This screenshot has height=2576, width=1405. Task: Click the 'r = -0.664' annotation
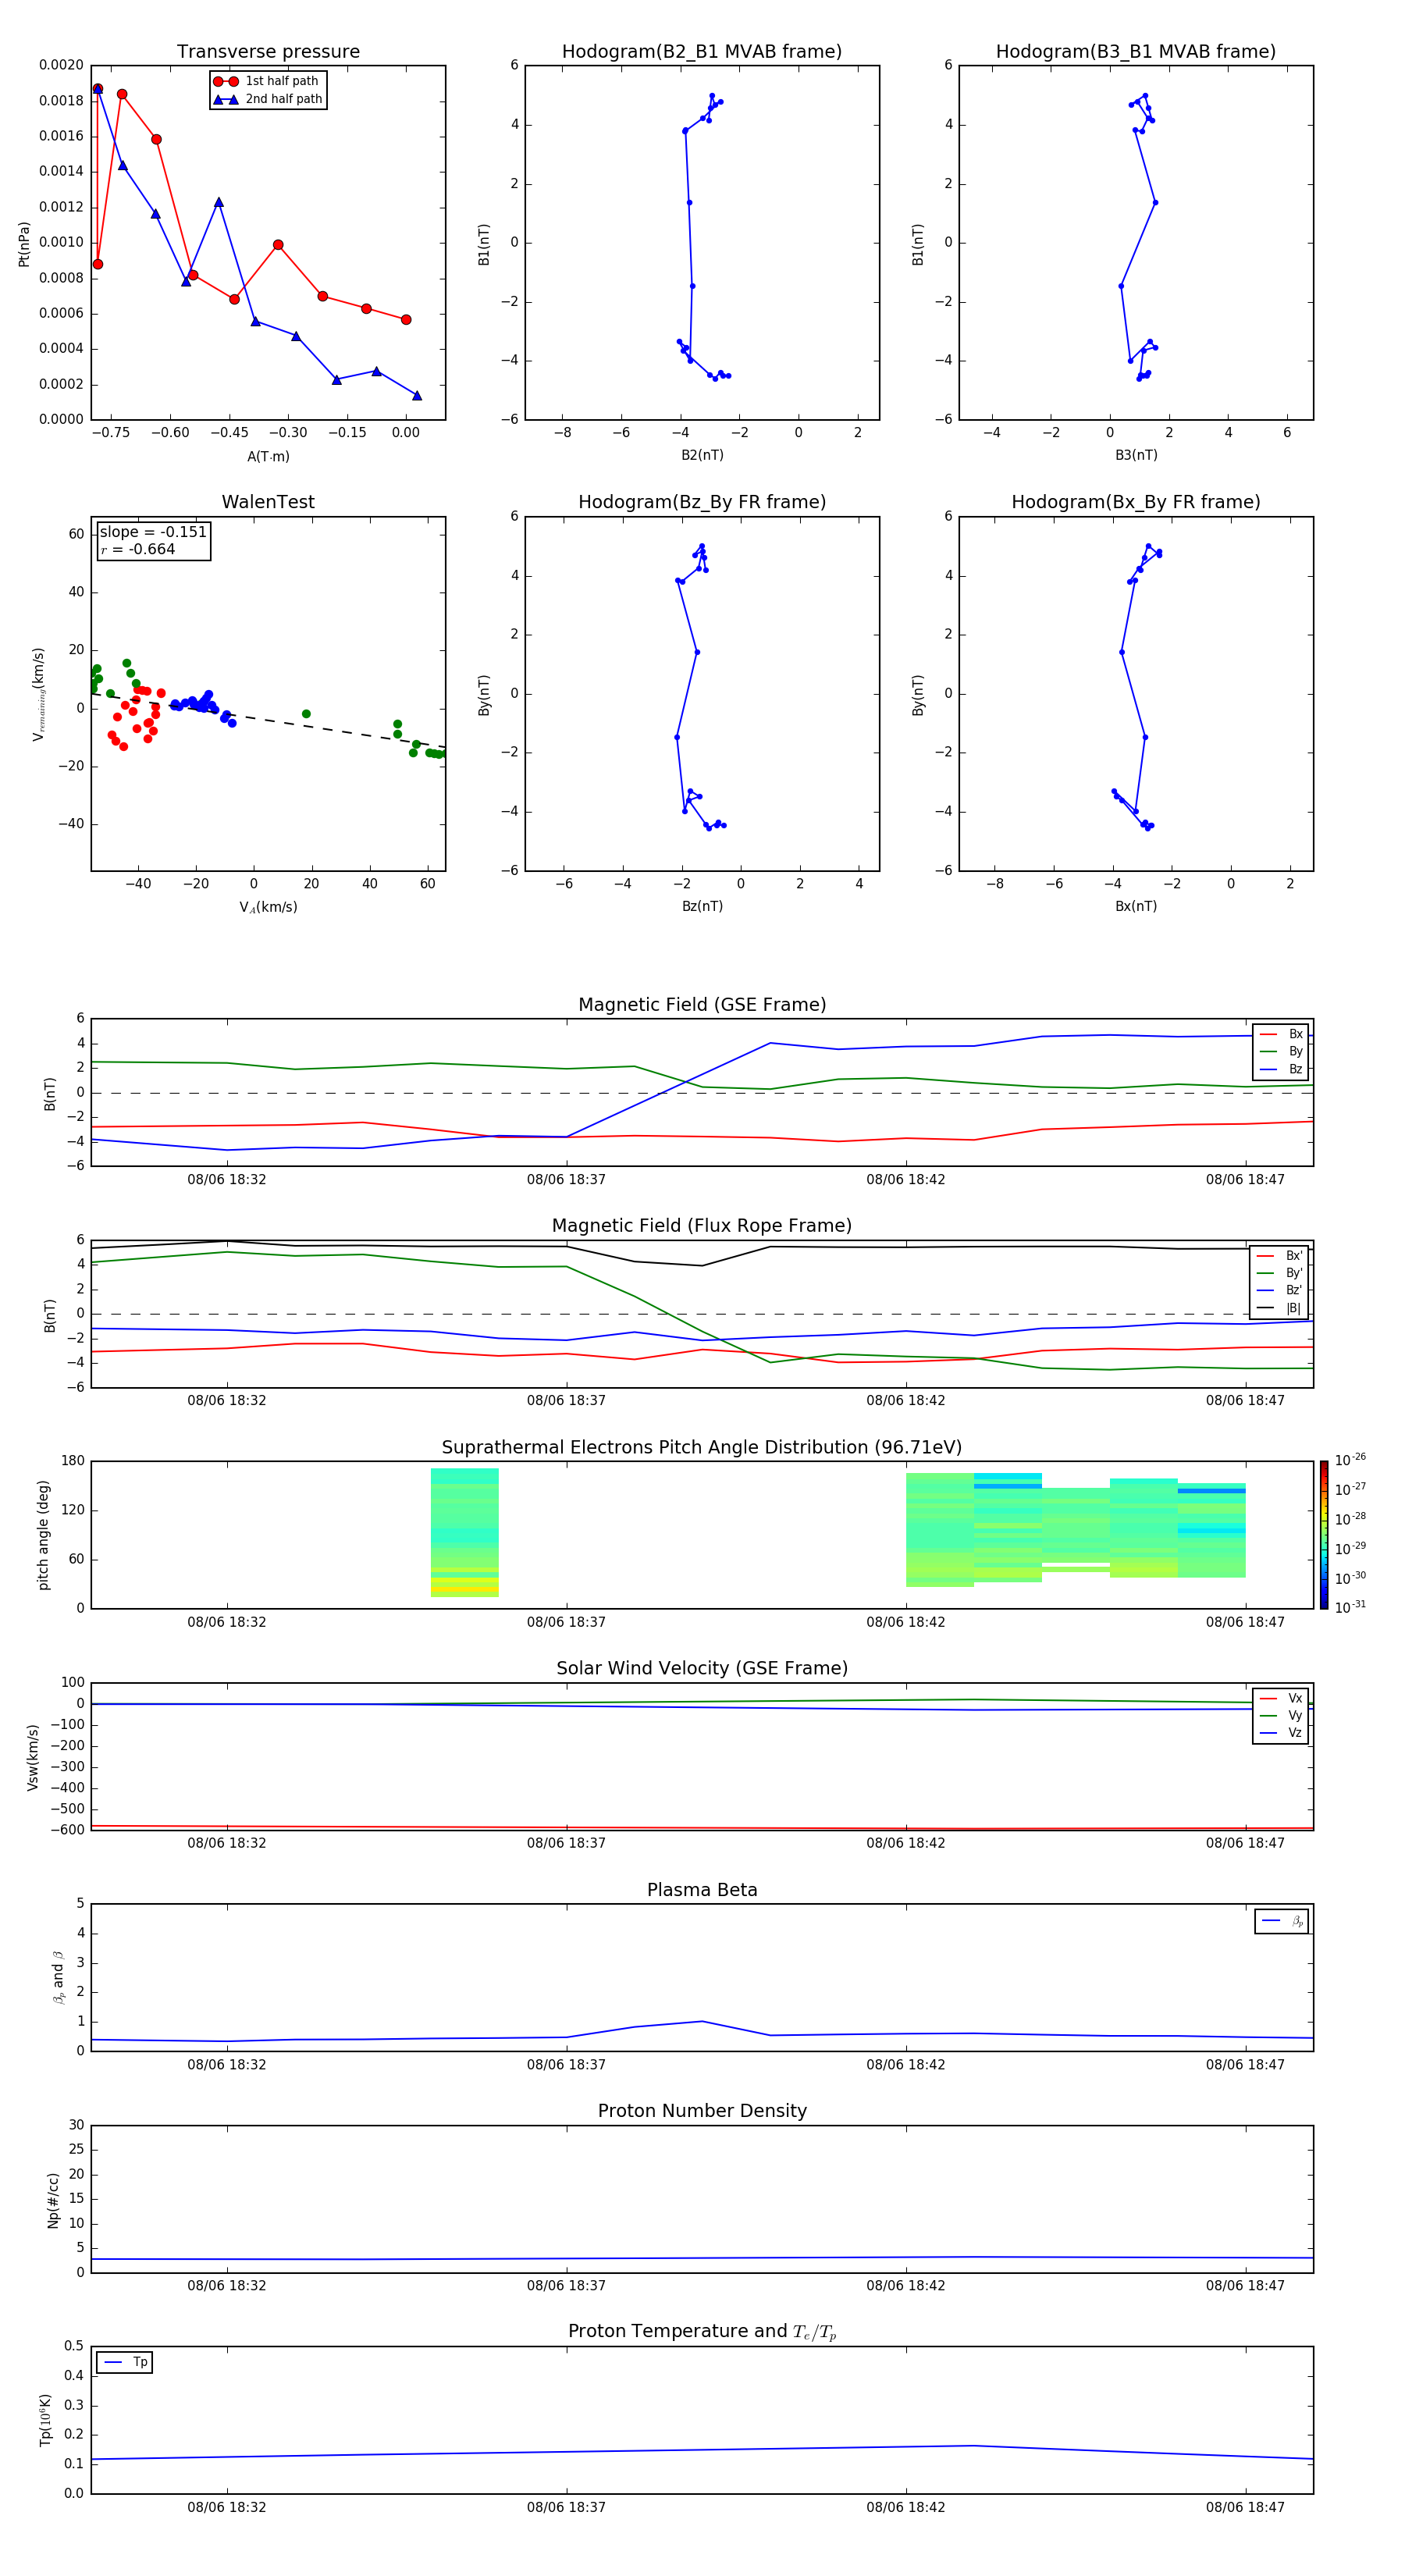point(138,549)
